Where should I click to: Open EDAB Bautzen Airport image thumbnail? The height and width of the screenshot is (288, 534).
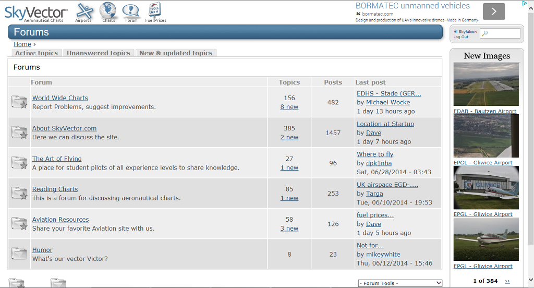[486, 84]
